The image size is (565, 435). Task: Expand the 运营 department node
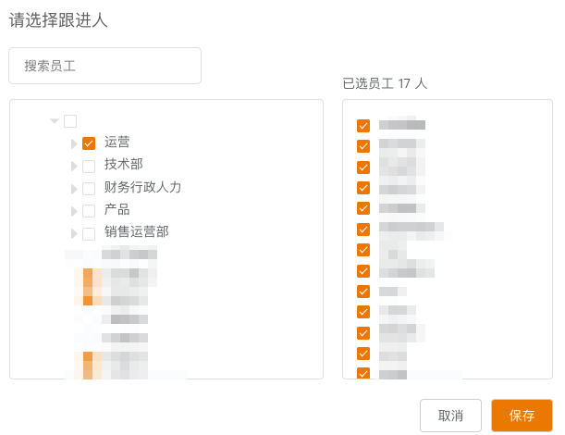click(75, 143)
